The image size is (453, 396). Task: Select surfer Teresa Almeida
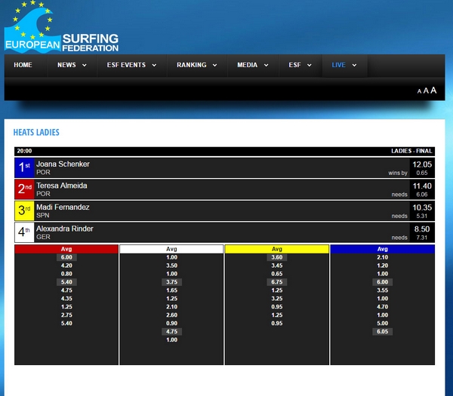(x=62, y=186)
